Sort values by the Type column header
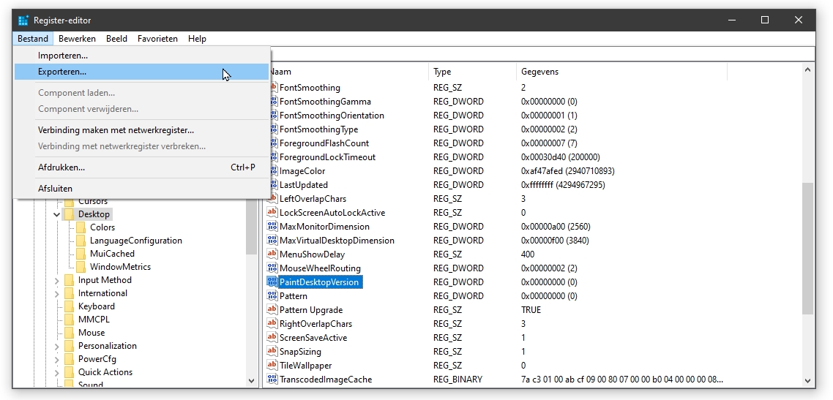The height and width of the screenshot is (400, 833). tap(472, 72)
